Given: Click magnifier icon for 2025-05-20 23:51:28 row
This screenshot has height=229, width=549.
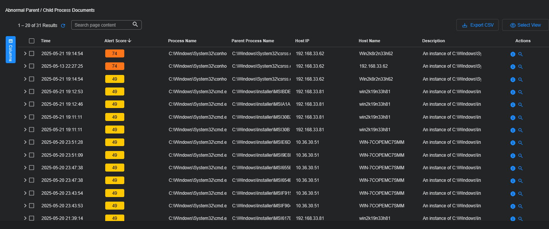Looking at the screenshot, I should point(520,143).
